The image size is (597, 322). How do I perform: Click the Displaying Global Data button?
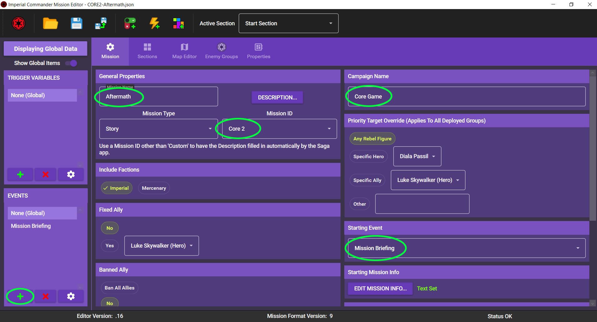coord(45,49)
